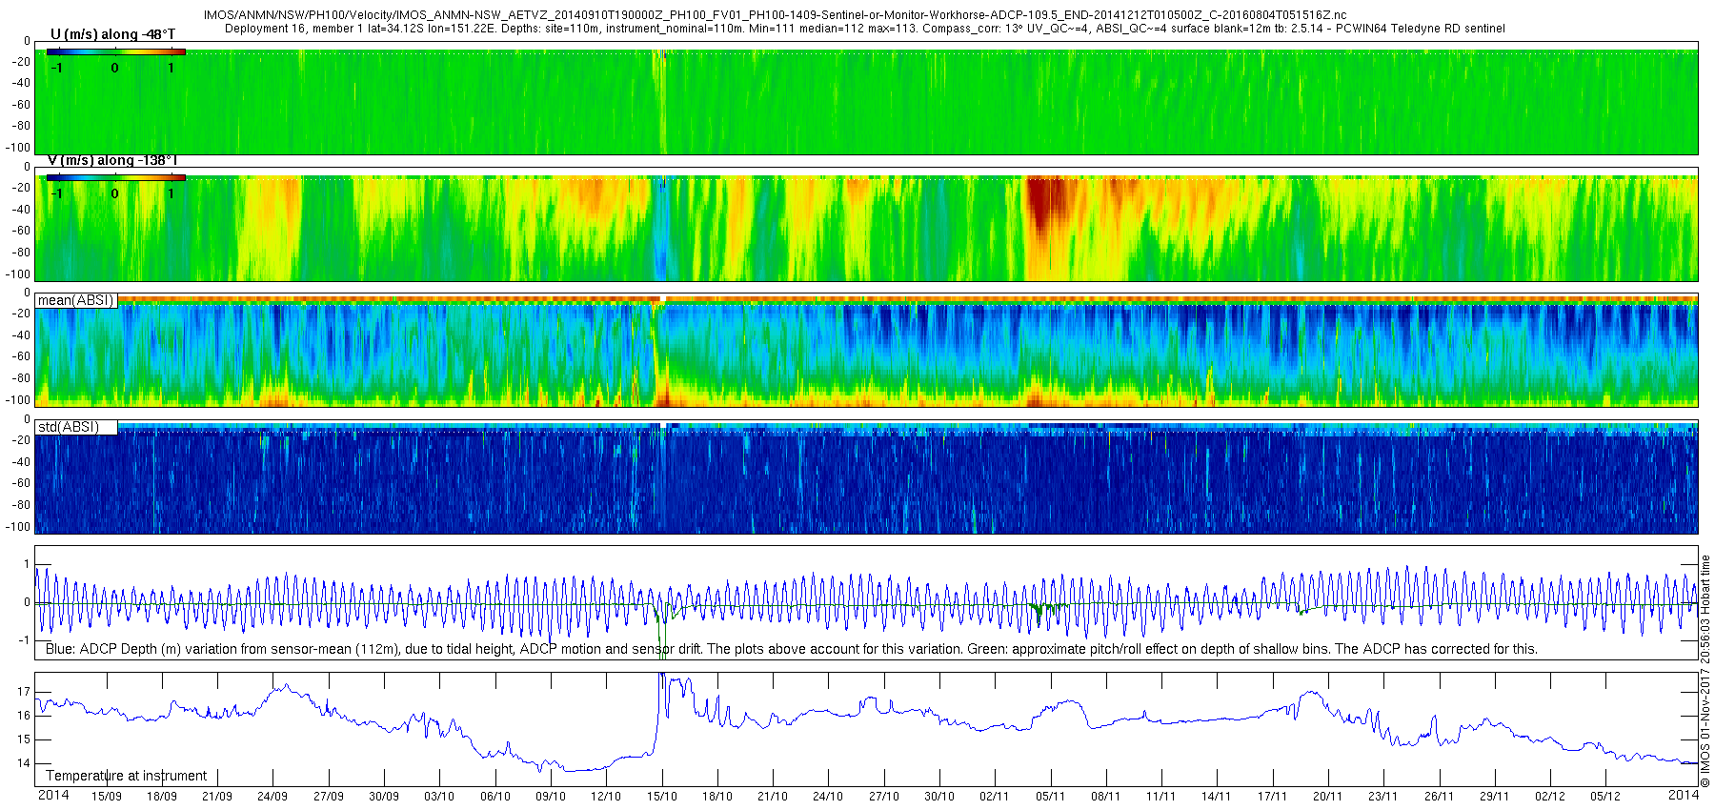Click the vertical 'IMOS 01-Nov-2017' timestamp text
Image resolution: width=1715 pixels, height=810 pixels.
(1705, 671)
